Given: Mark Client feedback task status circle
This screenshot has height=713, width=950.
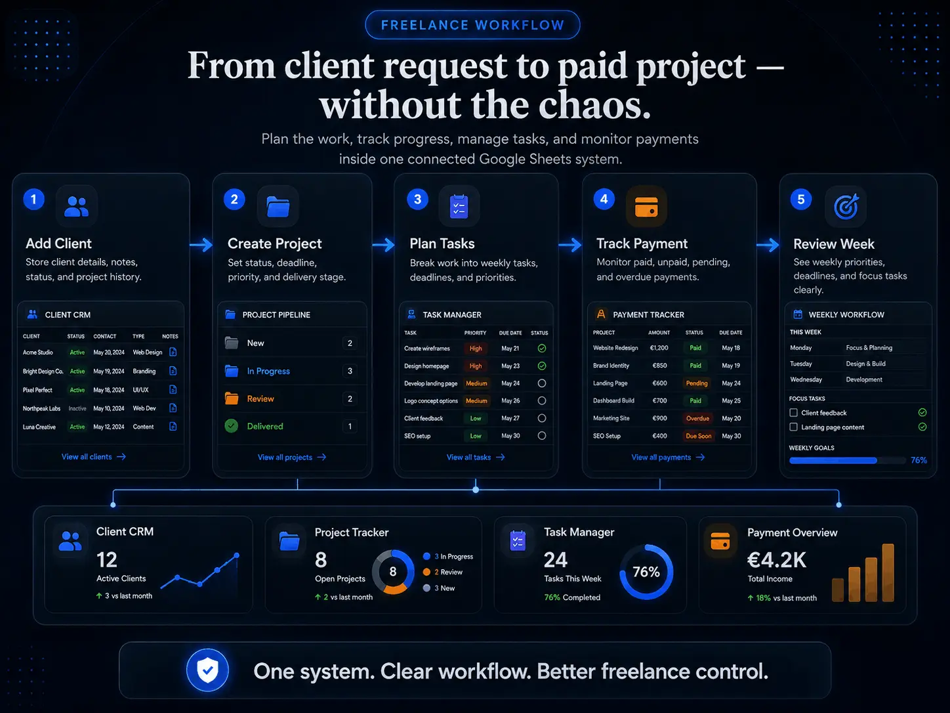Looking at the screenshot, I should [x=542, y=418].
